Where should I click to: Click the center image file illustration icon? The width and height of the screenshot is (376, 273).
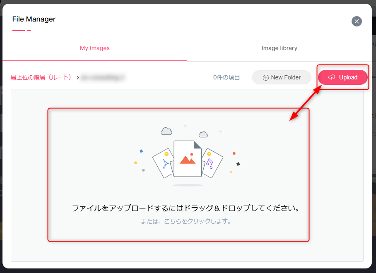click(187, 159)
